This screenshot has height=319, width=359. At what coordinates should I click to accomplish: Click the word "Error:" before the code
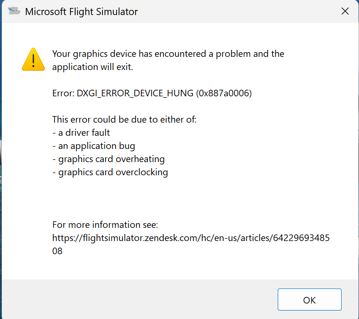pyautogui.click(x=63, y=93)
